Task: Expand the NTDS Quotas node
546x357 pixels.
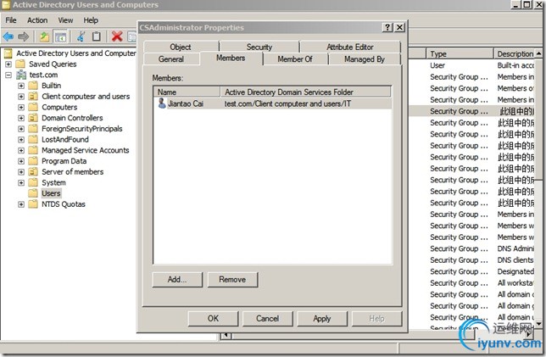Action: [21, 204]
